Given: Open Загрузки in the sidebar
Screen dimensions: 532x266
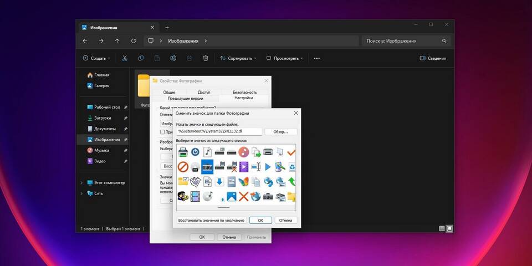Looking at the screenshot, I should [x=103, y=118].
